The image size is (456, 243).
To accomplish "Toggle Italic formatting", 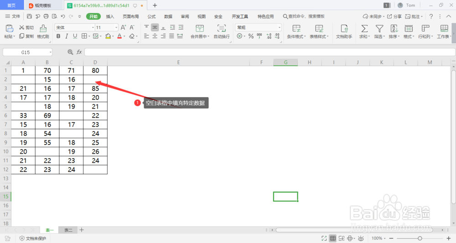I will pyautogui.click(x=67, y=36).
